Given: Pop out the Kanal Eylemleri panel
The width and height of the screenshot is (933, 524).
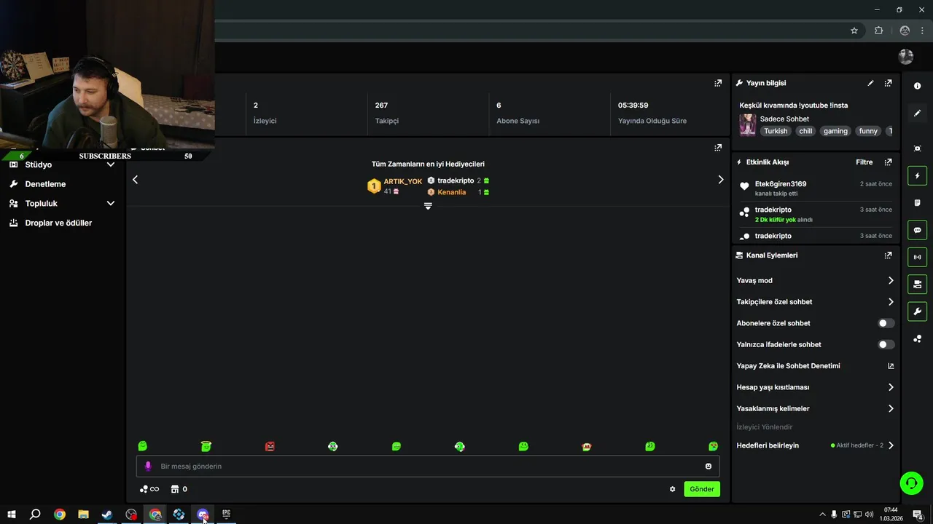Looking at the screenshot, I should tap(888, 255).
